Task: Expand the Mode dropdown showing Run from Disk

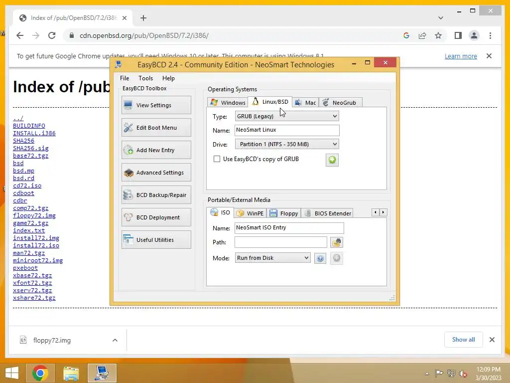Action: [272, 258]
